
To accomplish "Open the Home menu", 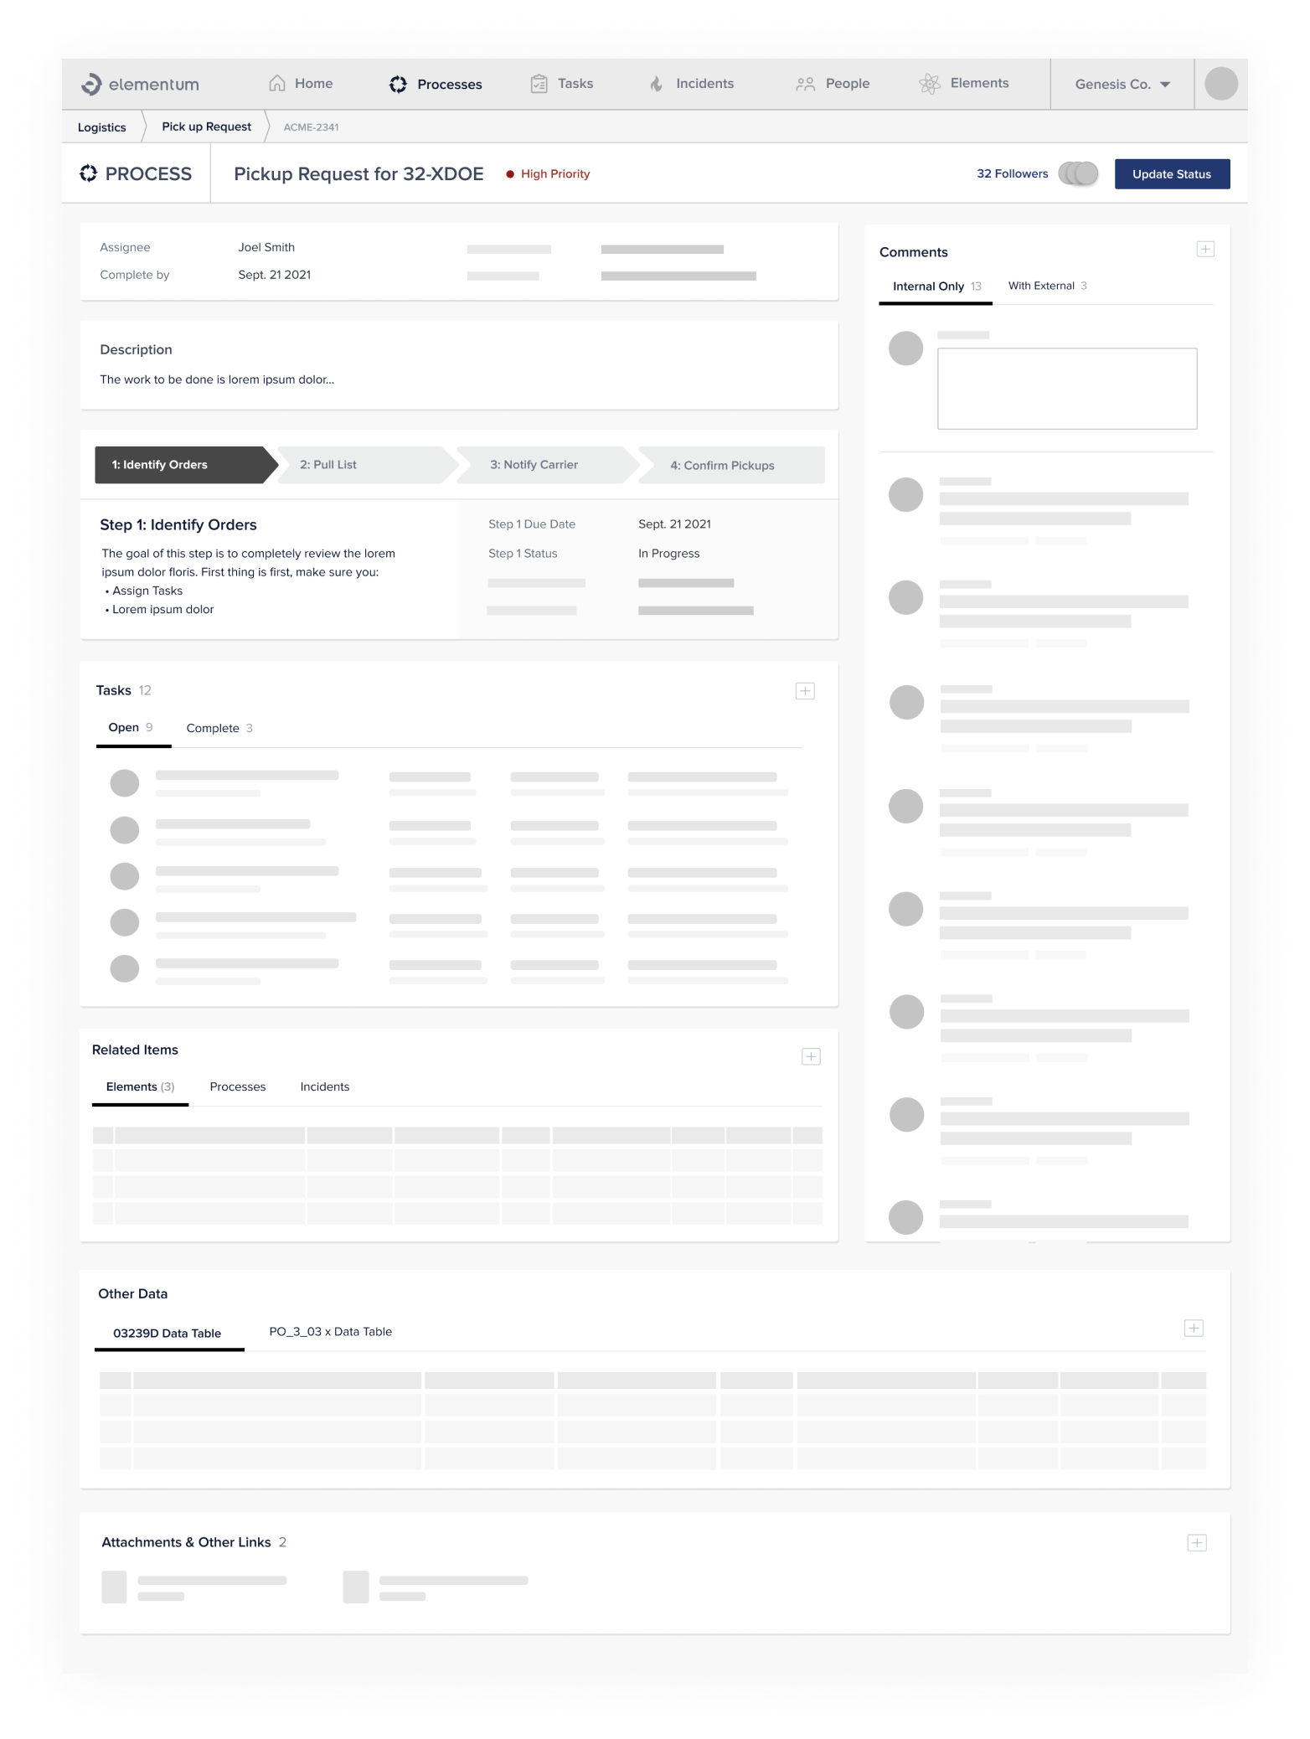I will (313, 83).
